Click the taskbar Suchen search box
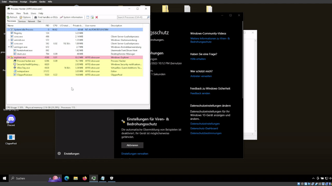 (35, 179)
